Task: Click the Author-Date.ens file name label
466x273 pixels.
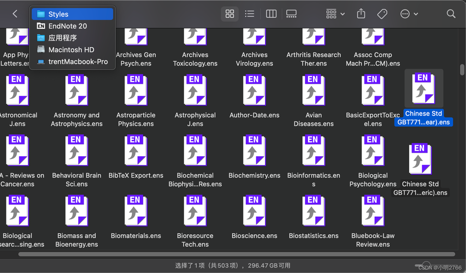Action: [254, 115]
